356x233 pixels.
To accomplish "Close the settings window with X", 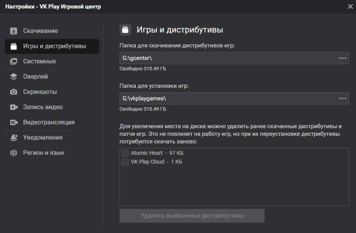I will pos(350,6).
